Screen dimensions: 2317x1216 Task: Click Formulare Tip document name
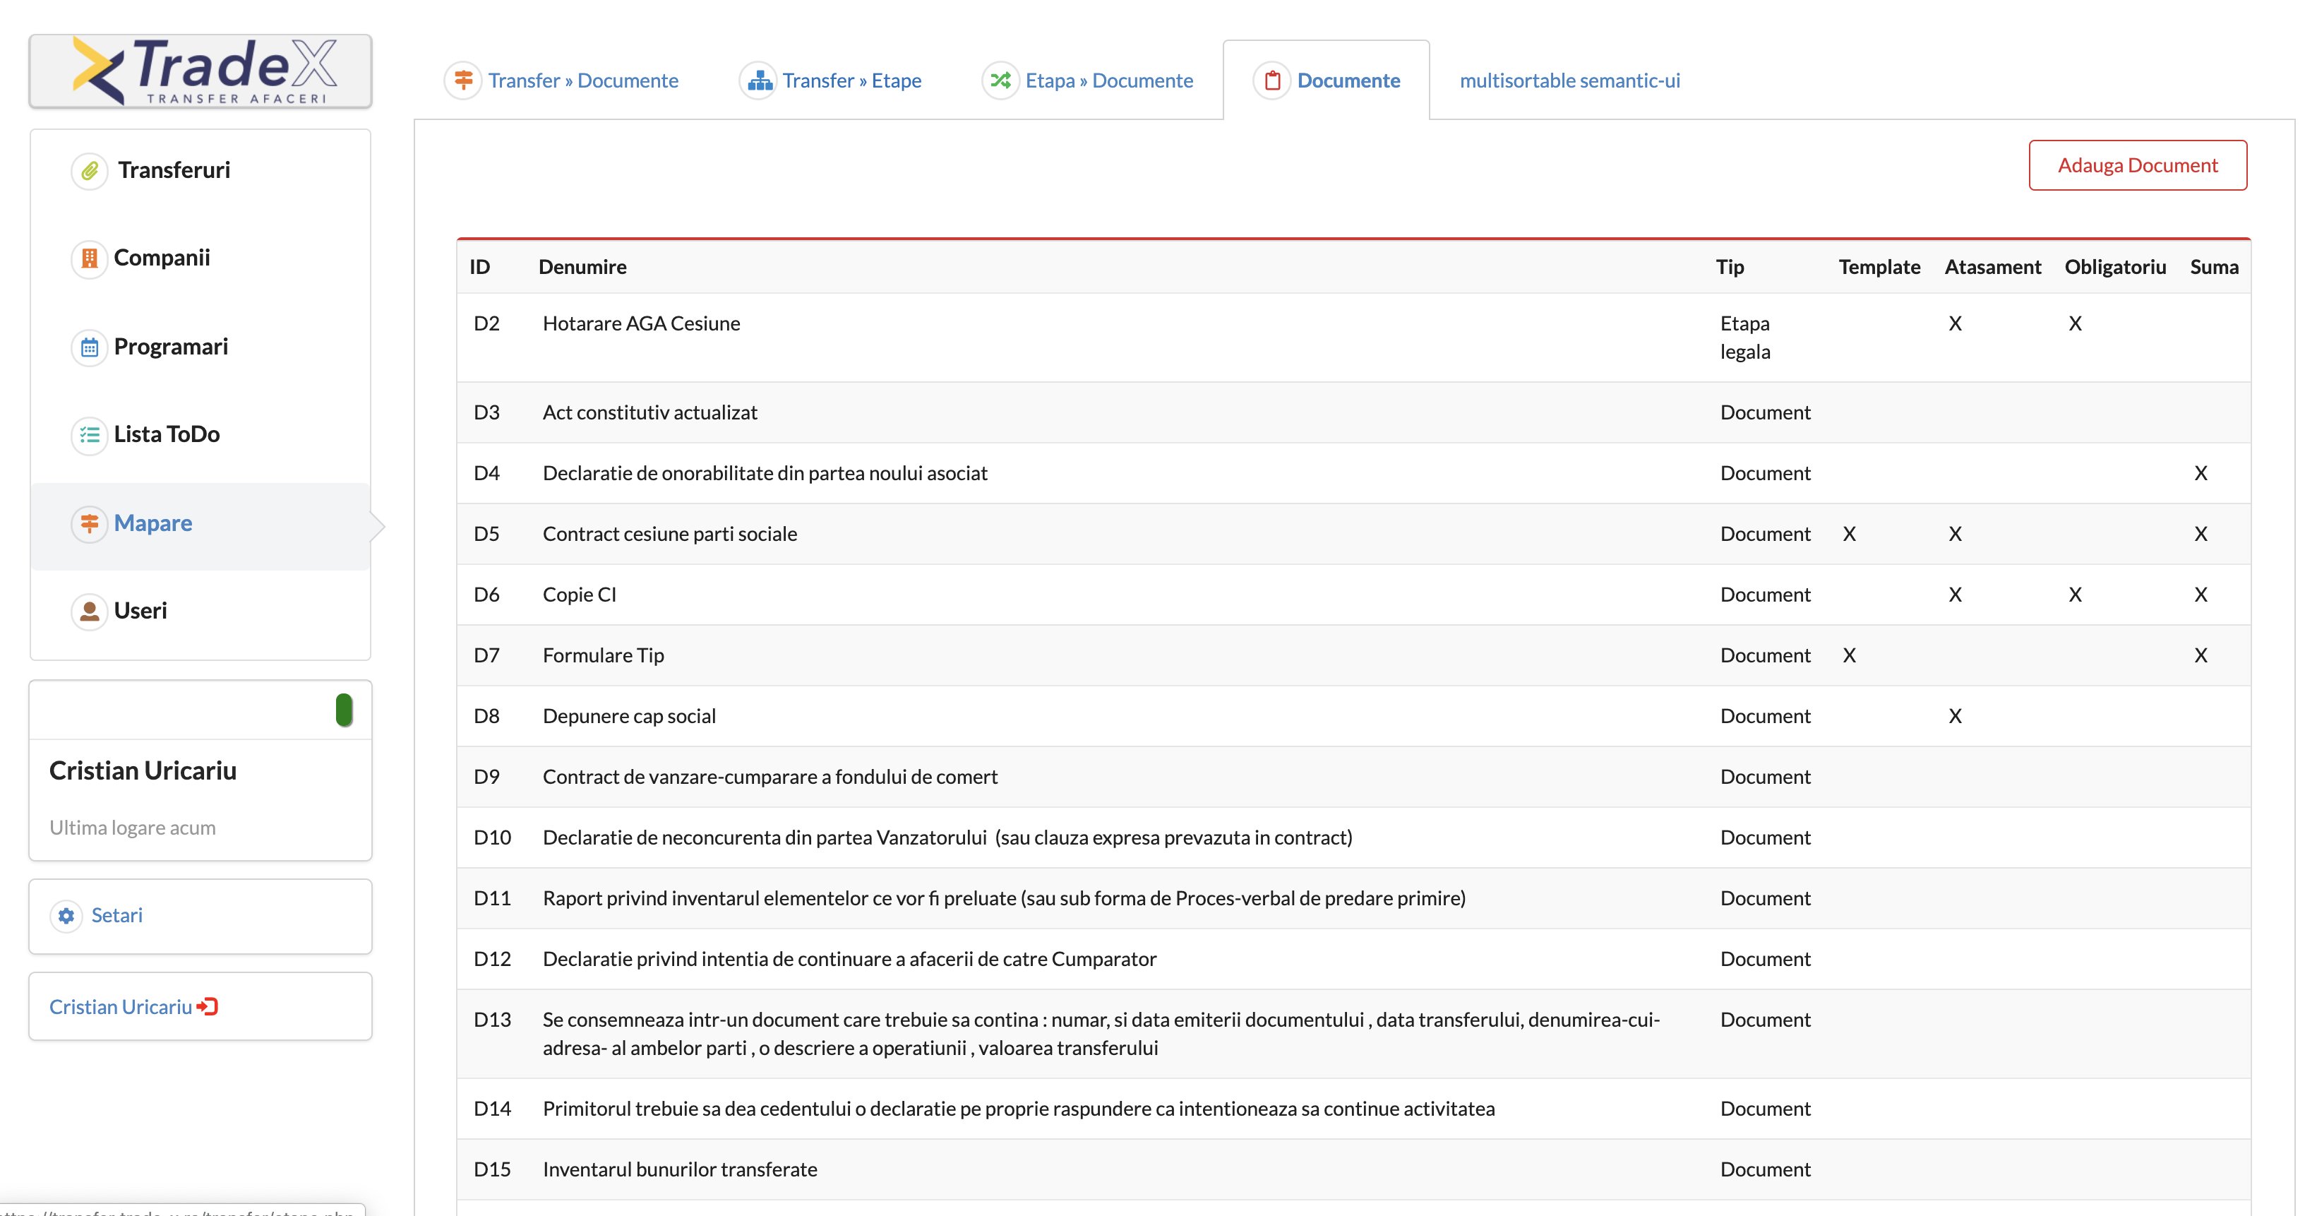pyautogui.click(x=603, y=656)
